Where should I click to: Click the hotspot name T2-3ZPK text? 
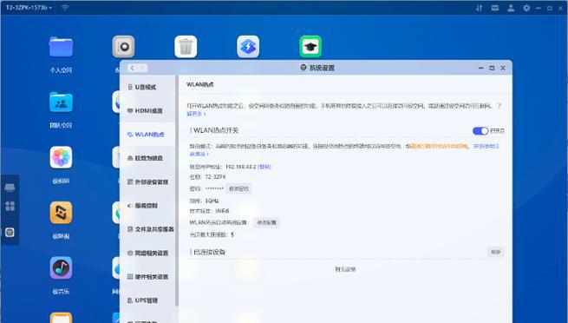tap(215, 177)
